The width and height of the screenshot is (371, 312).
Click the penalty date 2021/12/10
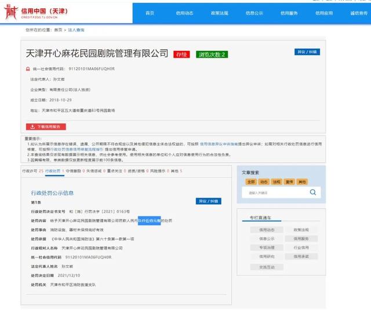[69, 276]
